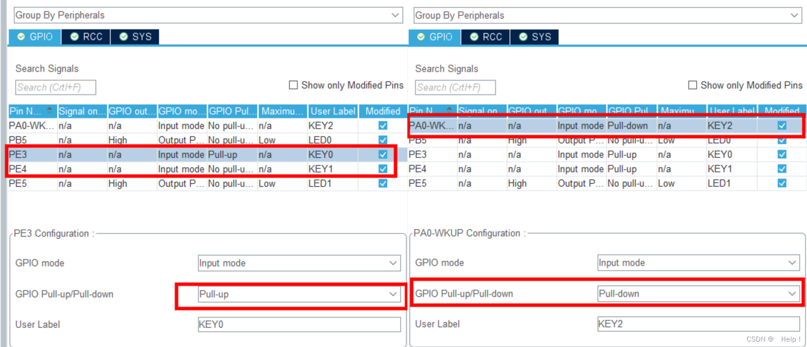Toggle Modified checkbox for LED0 row, left table

383,140
